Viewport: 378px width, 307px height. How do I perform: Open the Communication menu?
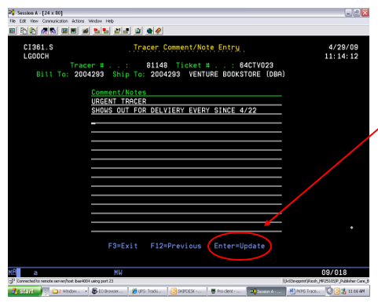(x=55, y=21)
